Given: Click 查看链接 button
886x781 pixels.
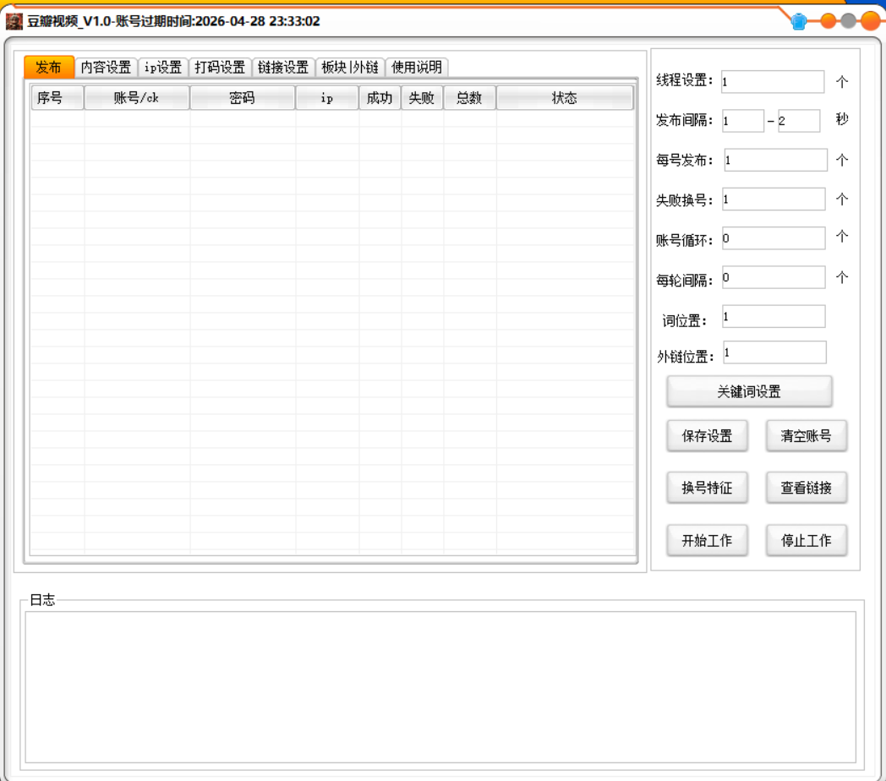Looking at the screenshot, I should pyautogui.click(x=807, y=488).
